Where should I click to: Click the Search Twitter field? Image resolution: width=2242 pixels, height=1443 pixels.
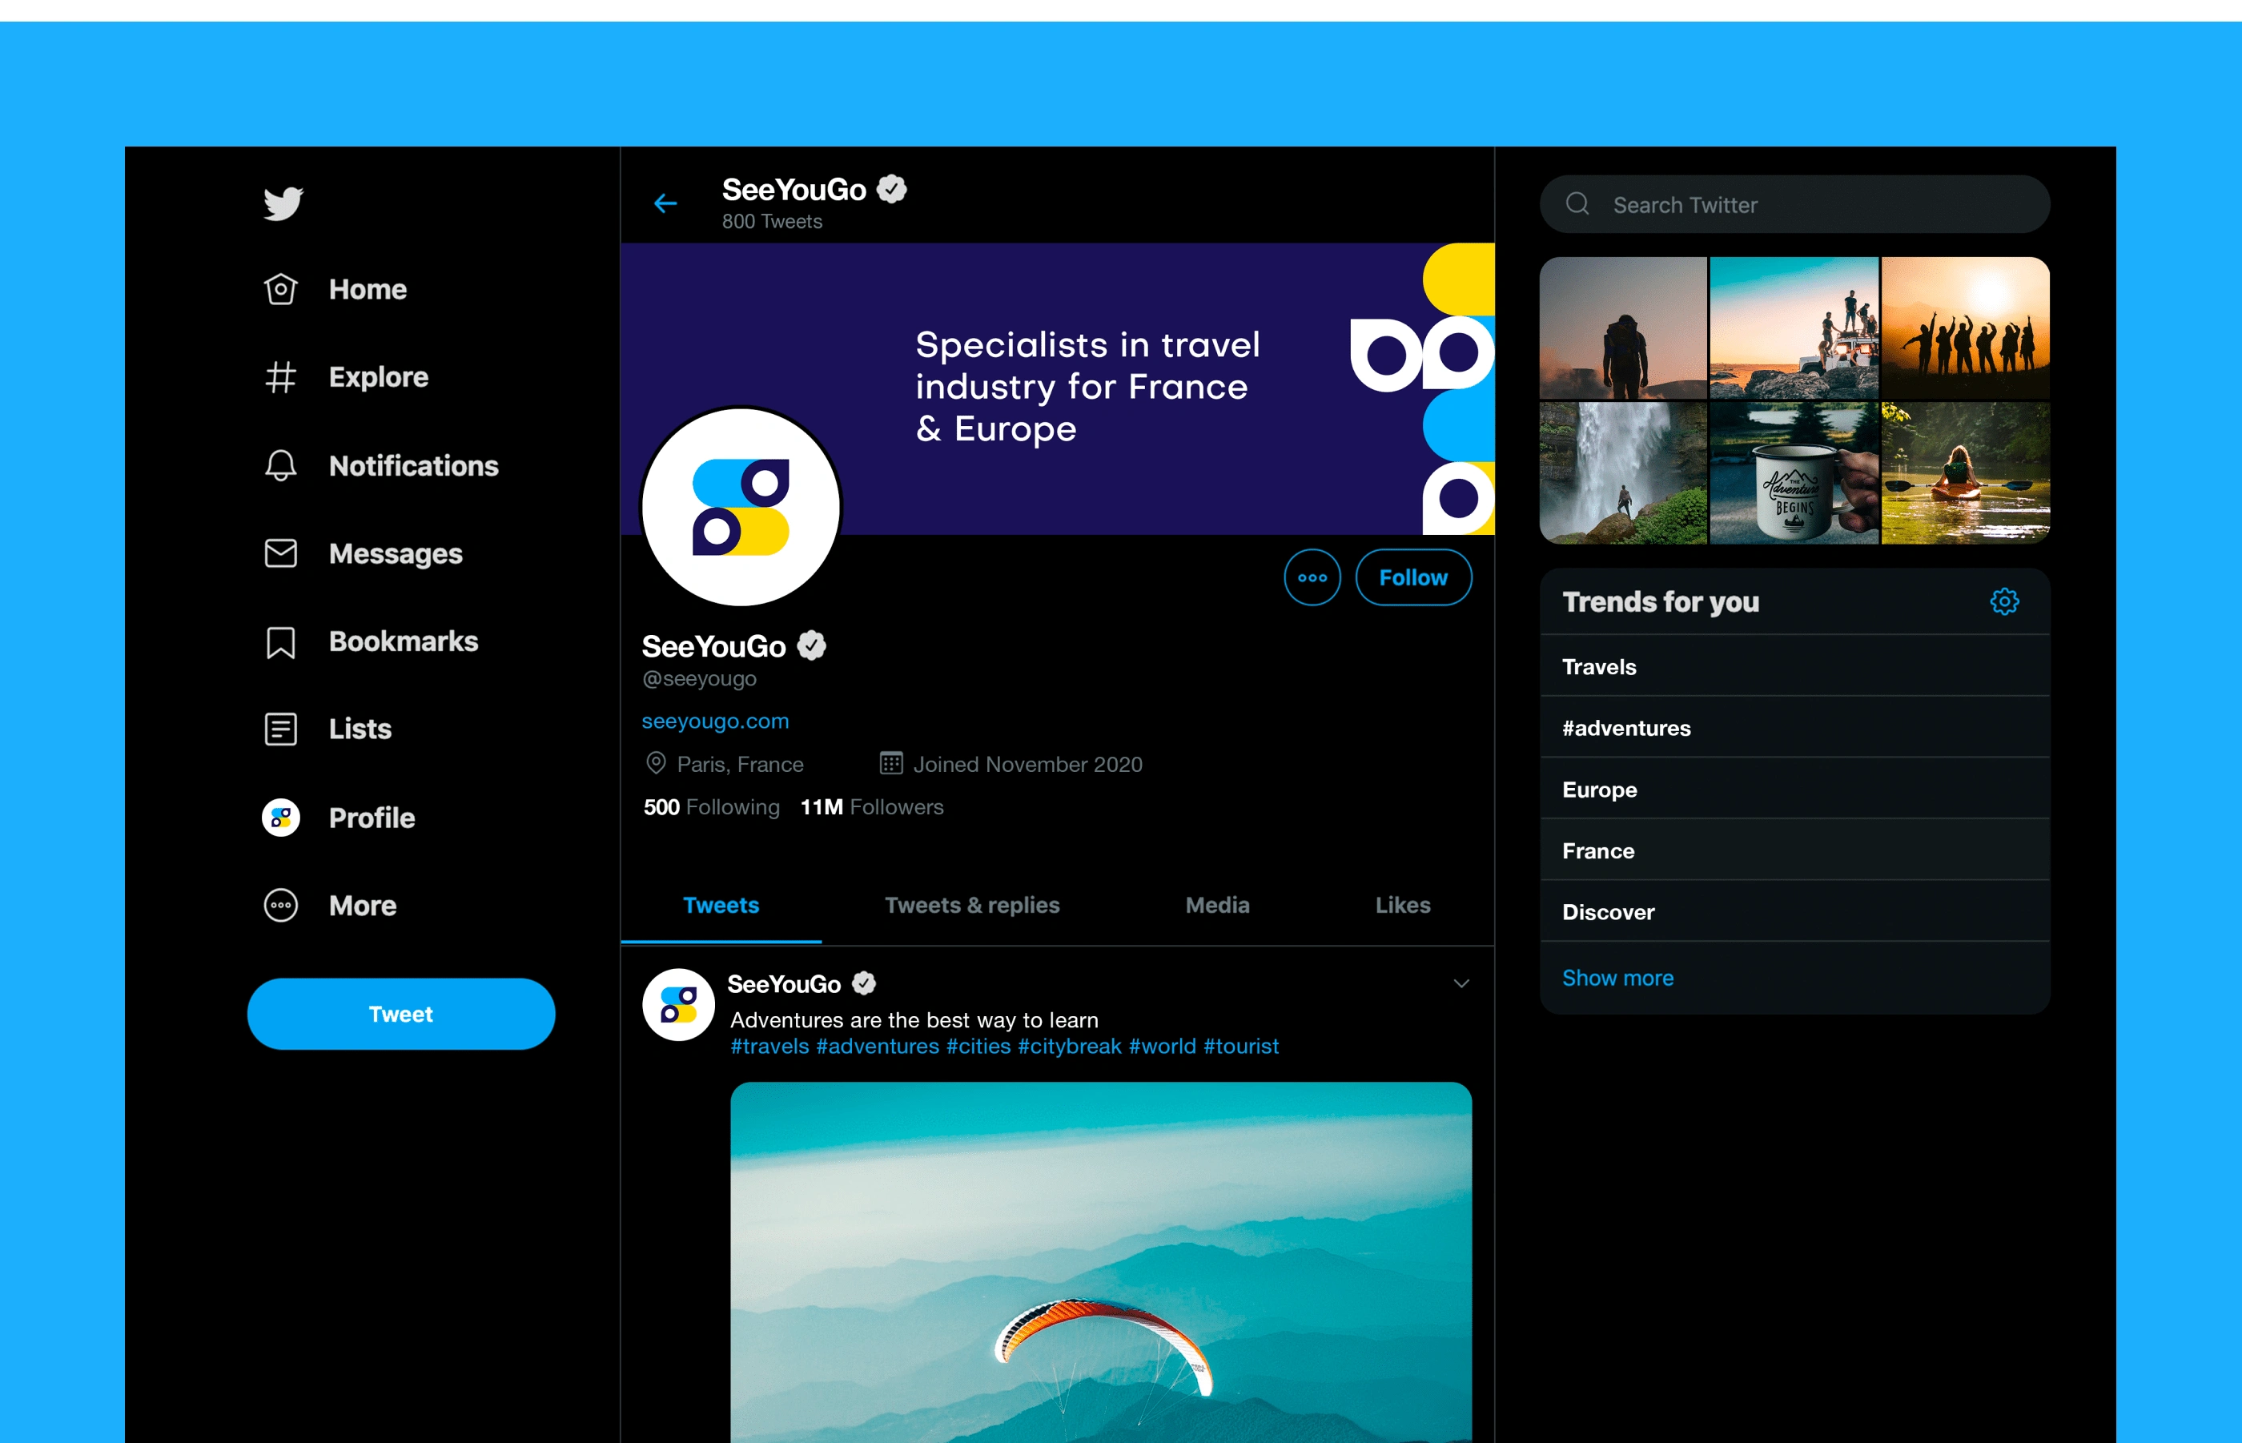1794,205
